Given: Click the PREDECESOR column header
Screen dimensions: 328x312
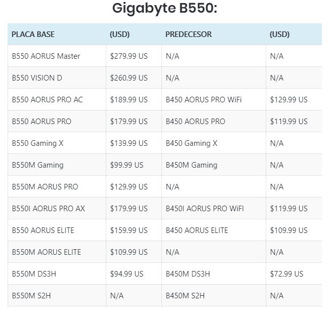Looking at the screenshot, I should [188, 34].
